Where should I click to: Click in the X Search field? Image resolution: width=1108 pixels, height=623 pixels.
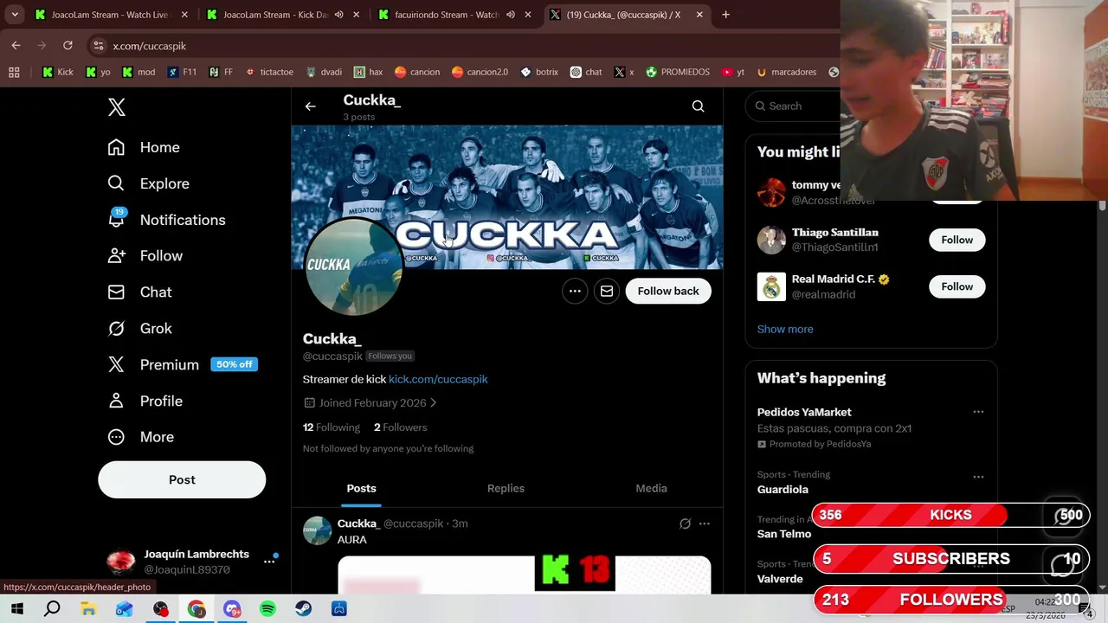(x=792, y=106)
